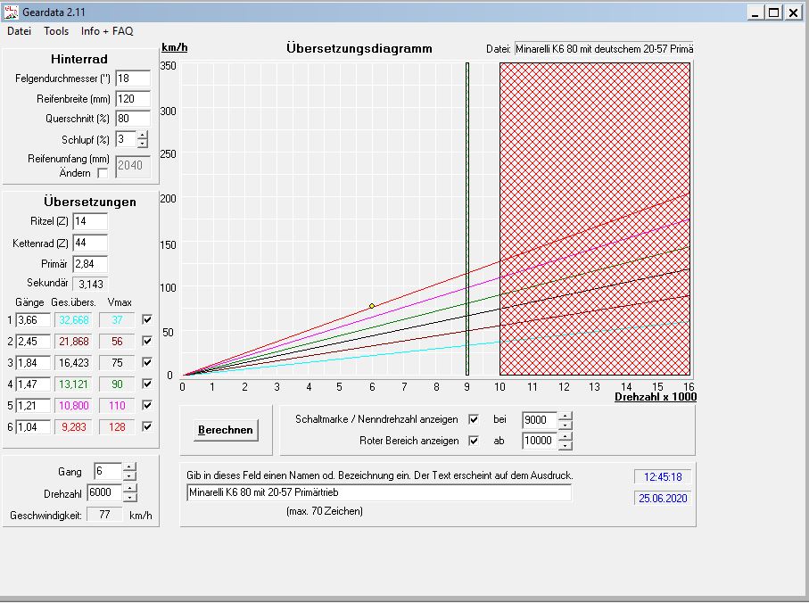This screenshot has width=809, height=603.
Task: Increase Schlupf value with up arrow
Action: (x=143, y=135)
